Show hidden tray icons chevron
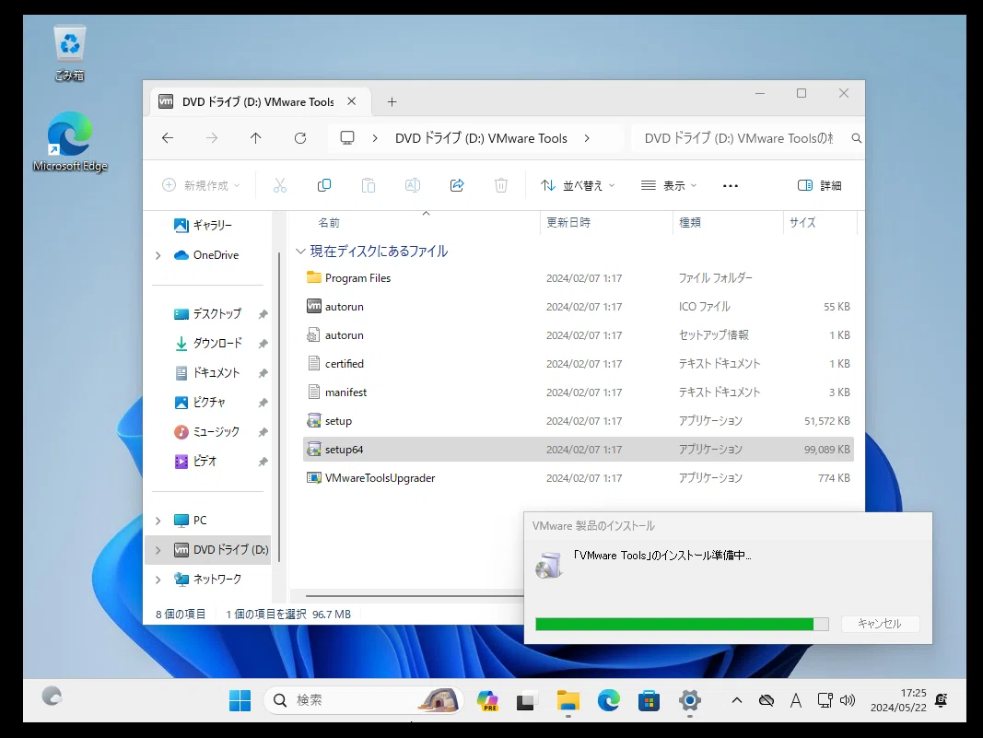 [737, 700]
